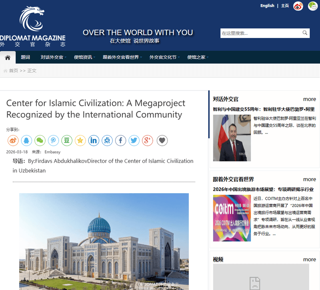This screenshot has width=320, height=290.
Task: Click the 首页 breadcrumb link
Action: [x=14, y=71]
